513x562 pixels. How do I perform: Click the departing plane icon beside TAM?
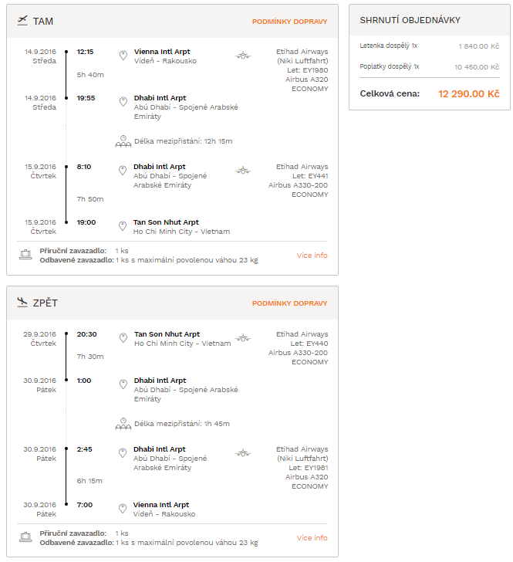pos(22,20)
